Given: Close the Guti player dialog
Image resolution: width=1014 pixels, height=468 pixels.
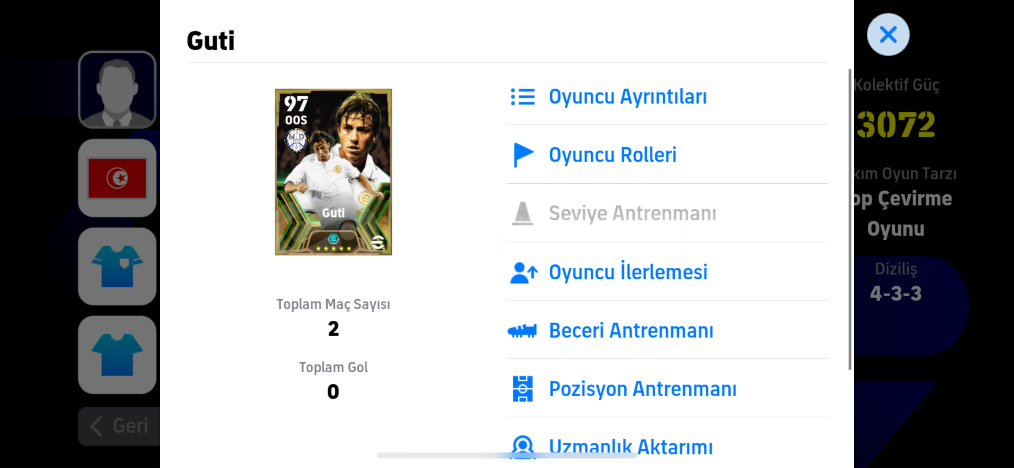Looking at the screenshot, I should (888, 34).
